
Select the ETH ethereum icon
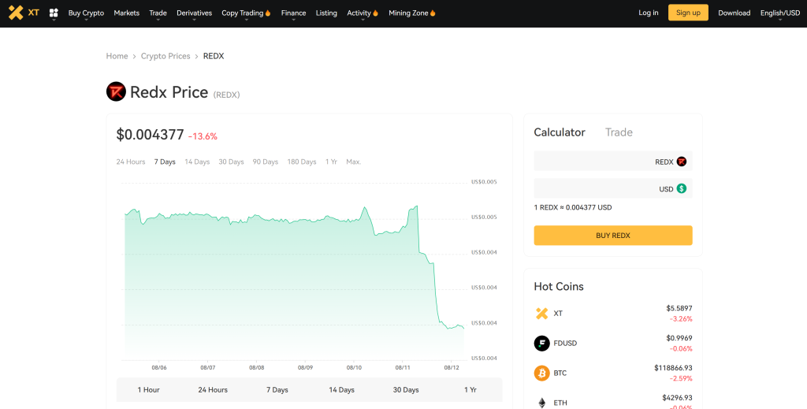(541, 403)
